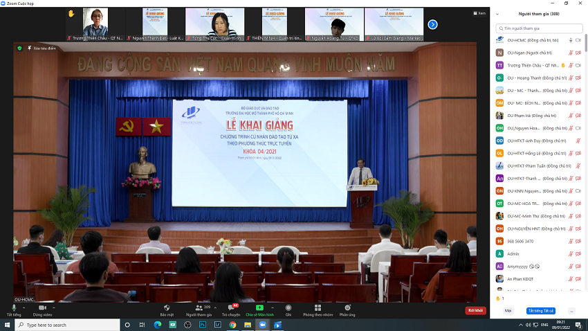Click the Người tham gia participants icon
Image resolution: width=588 pixels, height=331 pixels.
[x=199, y=307]
